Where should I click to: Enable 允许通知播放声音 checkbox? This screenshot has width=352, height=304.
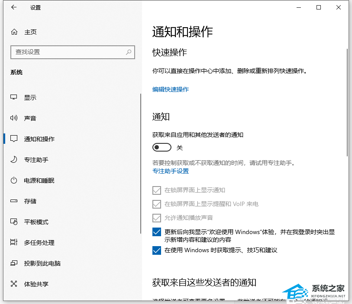(156, 218)
